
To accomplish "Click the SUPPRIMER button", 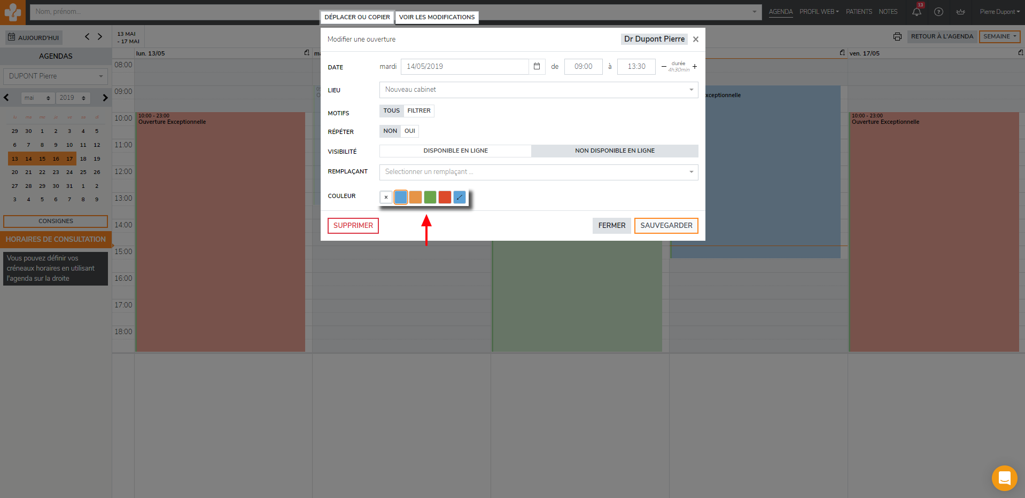I will tap(353, 225).
